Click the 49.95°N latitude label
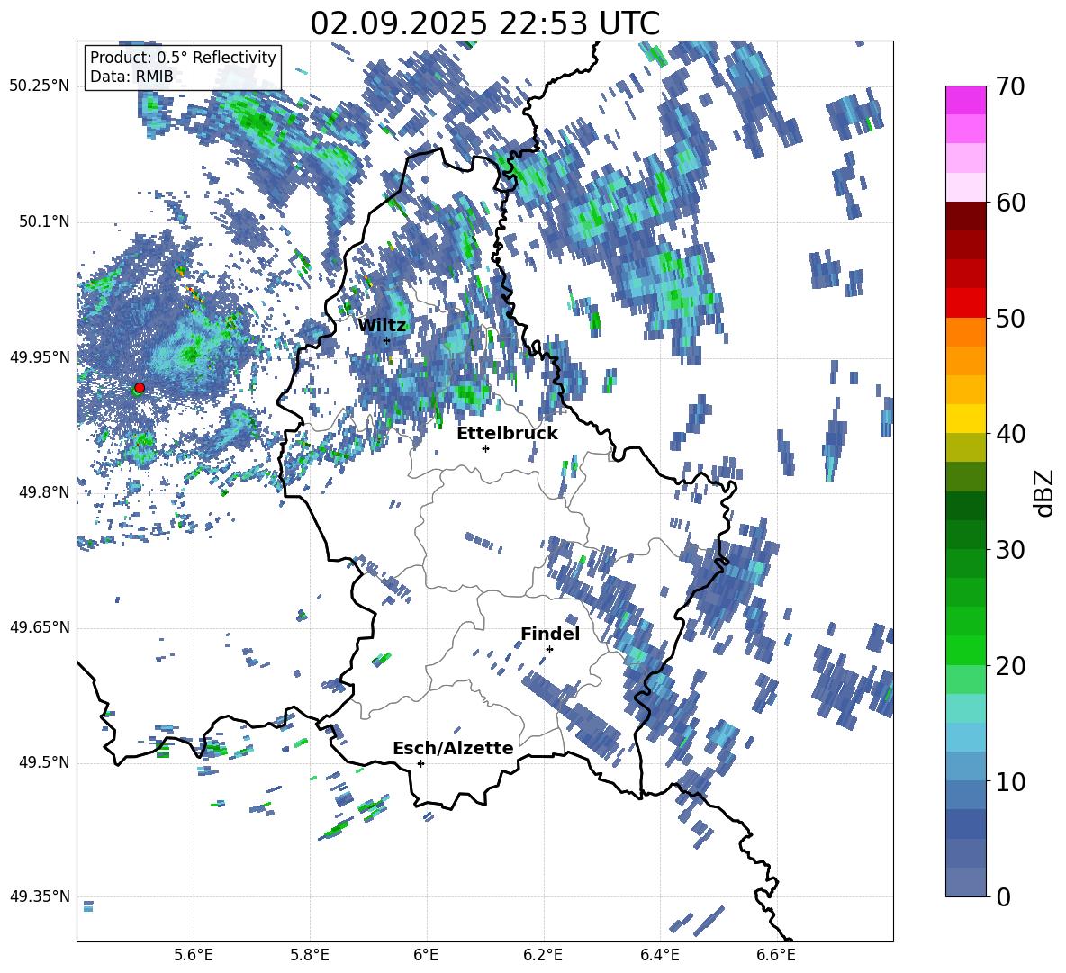 (40, 357)
